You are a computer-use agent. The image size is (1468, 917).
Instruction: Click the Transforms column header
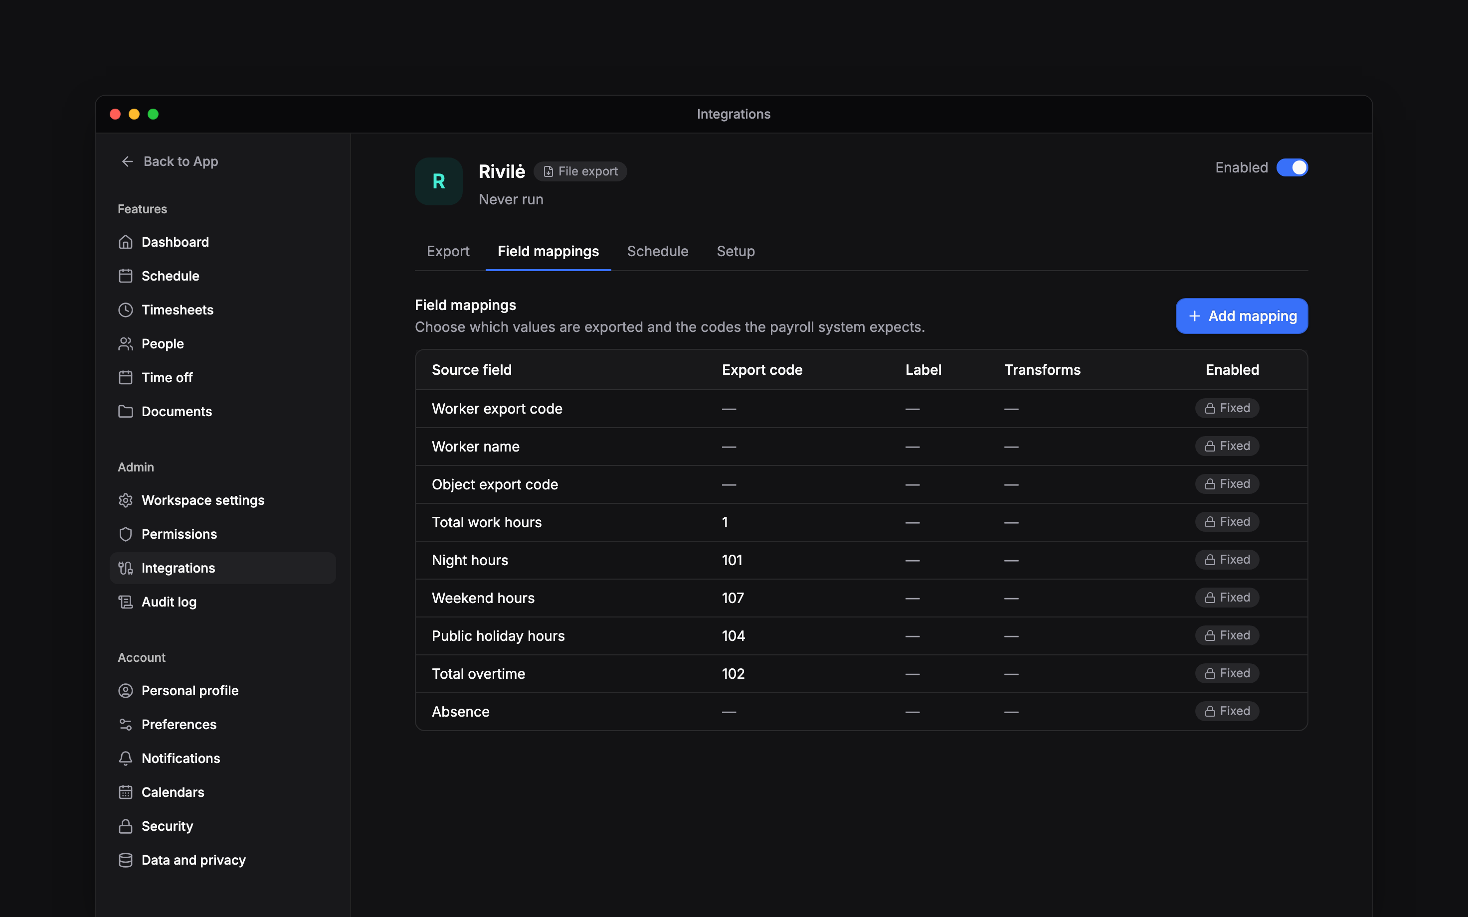pyautogui.click(x=1042, y=370)
